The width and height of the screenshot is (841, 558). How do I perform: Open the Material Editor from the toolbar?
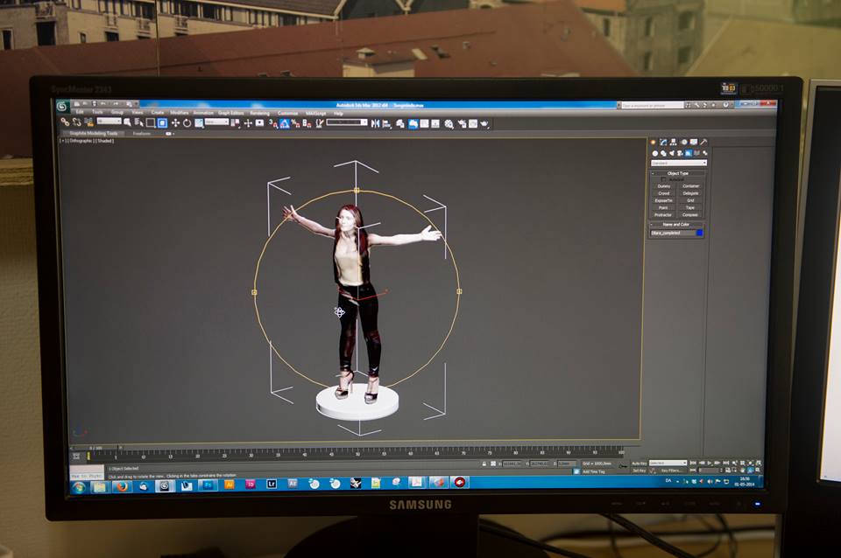(x=449, y=123)
